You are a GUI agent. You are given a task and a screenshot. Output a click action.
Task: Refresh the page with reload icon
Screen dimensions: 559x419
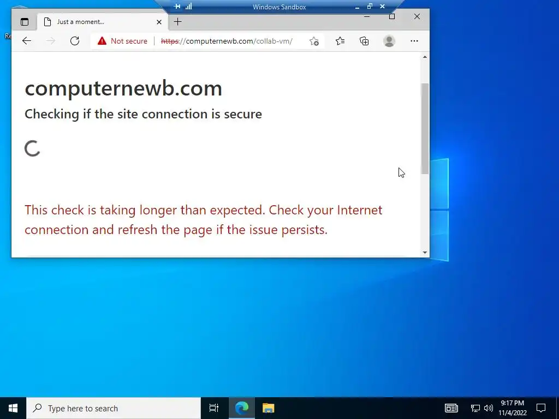[x=74, y=41]
